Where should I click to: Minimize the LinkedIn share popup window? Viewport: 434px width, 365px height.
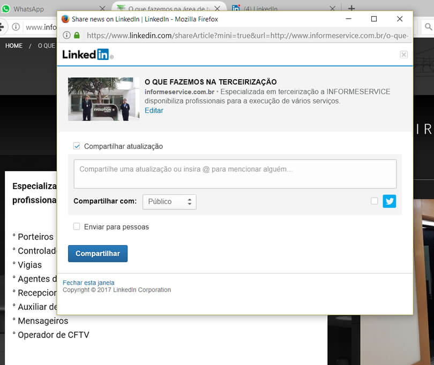(x=348, y=19)
